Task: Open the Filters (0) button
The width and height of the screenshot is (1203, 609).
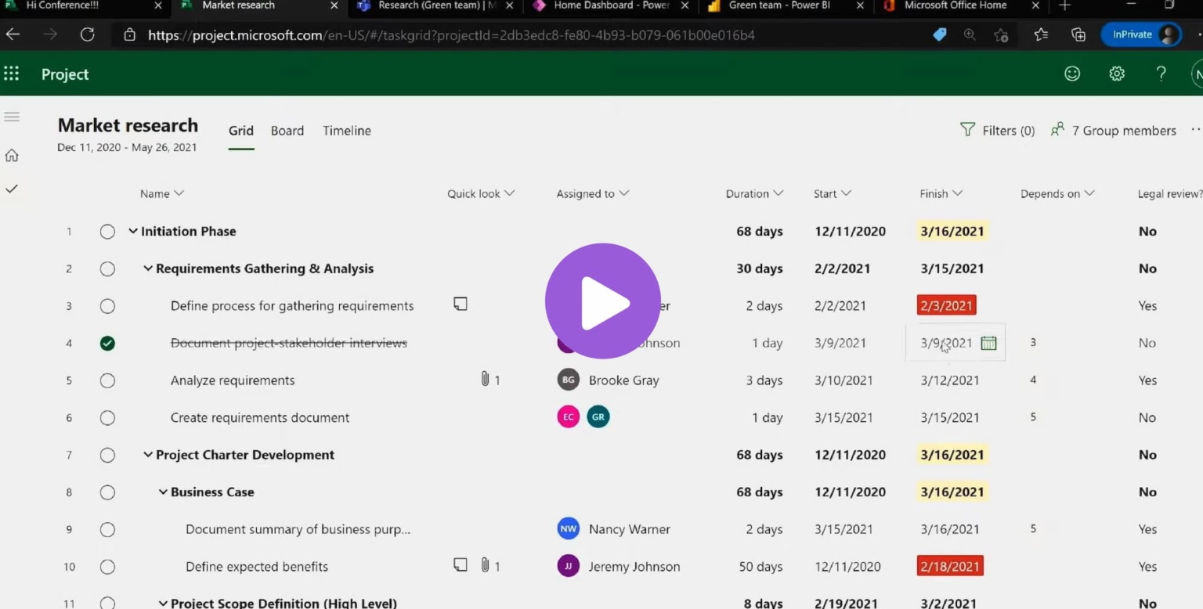Action: click(x=997, y=131)
